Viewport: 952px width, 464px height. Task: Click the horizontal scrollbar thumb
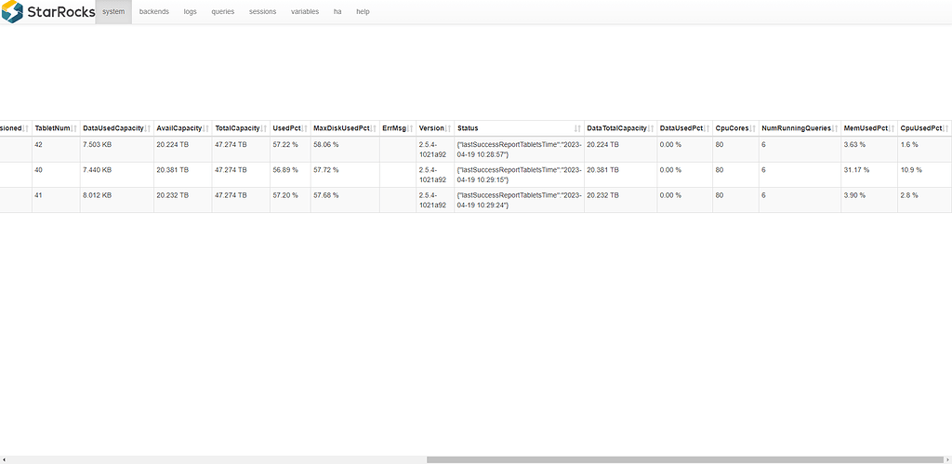click(688, 459)
